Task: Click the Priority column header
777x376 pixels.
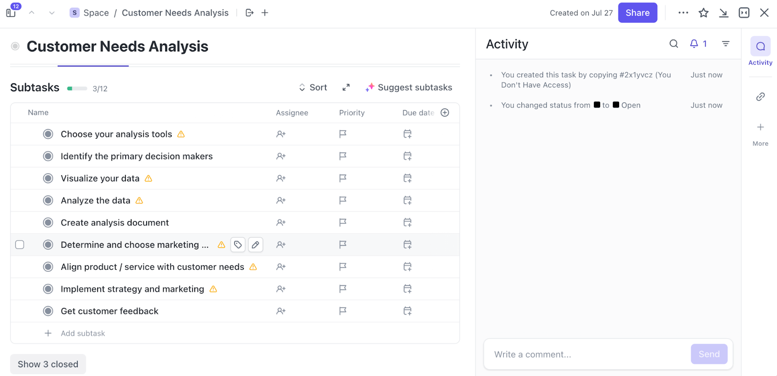Action: pyautogui.click(x=352, y=113)
